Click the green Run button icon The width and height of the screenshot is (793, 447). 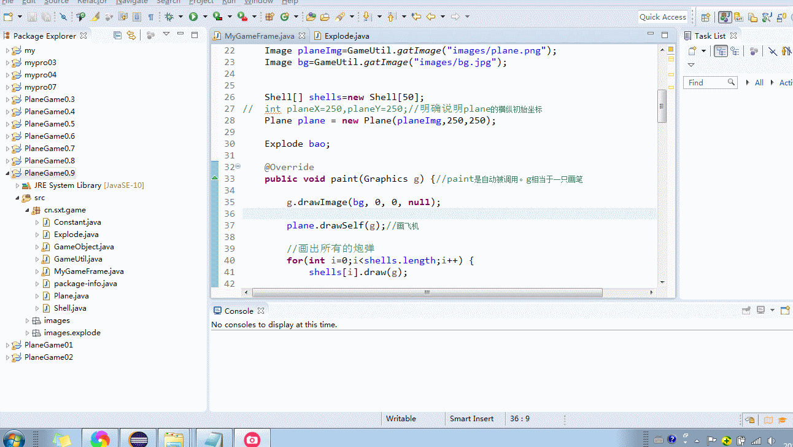[193, 17]
